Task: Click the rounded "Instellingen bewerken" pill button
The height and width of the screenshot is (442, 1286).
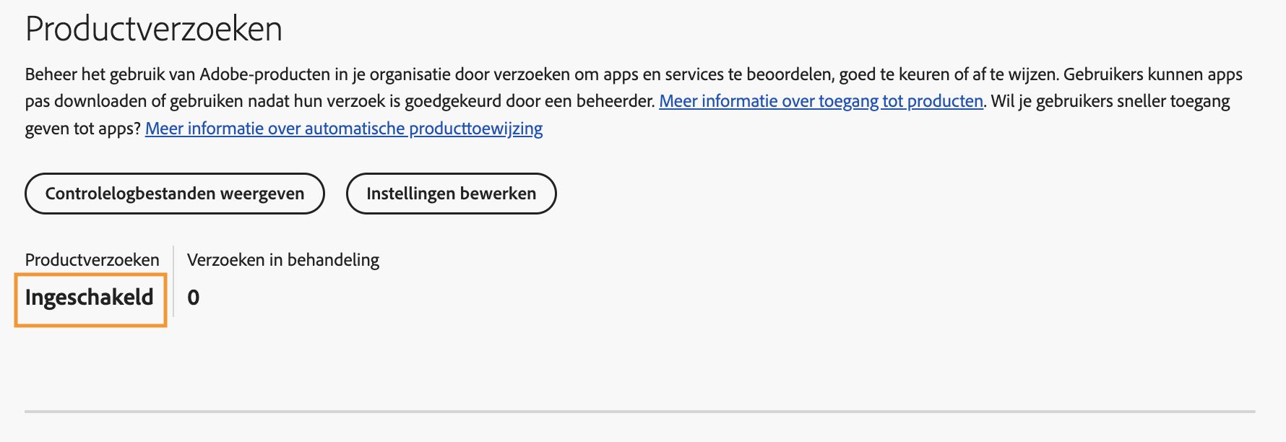Action: pos(451,194)
